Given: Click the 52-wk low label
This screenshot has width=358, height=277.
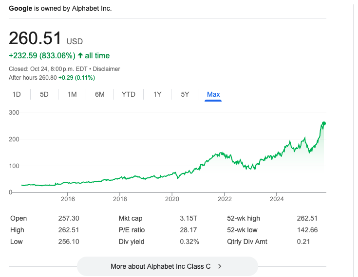Looking at the screenshot, I should pos(242,230).
